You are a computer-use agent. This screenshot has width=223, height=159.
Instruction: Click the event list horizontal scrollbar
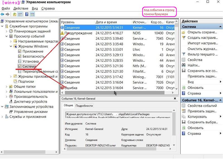click(x=115, y=92)
